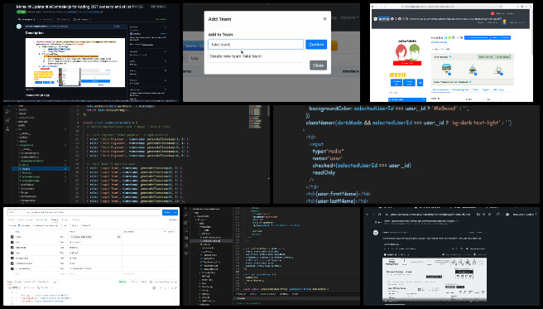Screen dimensions: 543x309
Task: Select the highlighted file in VS Code explorer
Action: (41, 169)
